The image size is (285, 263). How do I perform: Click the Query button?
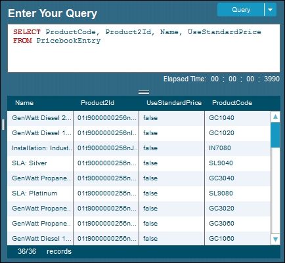tap(241, 10)
